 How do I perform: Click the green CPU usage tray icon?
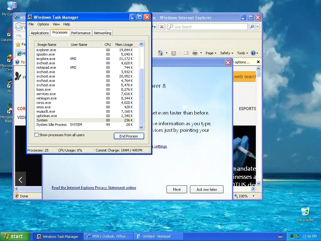(x=292, y=236)
